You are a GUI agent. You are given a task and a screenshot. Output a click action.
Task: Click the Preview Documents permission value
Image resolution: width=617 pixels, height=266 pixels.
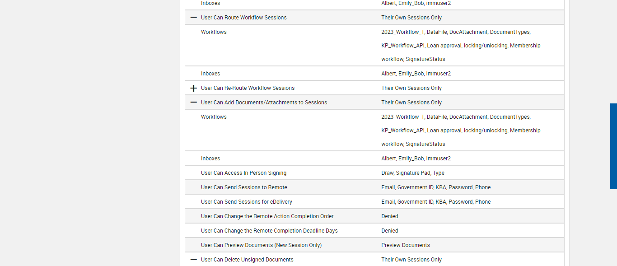click(x=405, y=245)
